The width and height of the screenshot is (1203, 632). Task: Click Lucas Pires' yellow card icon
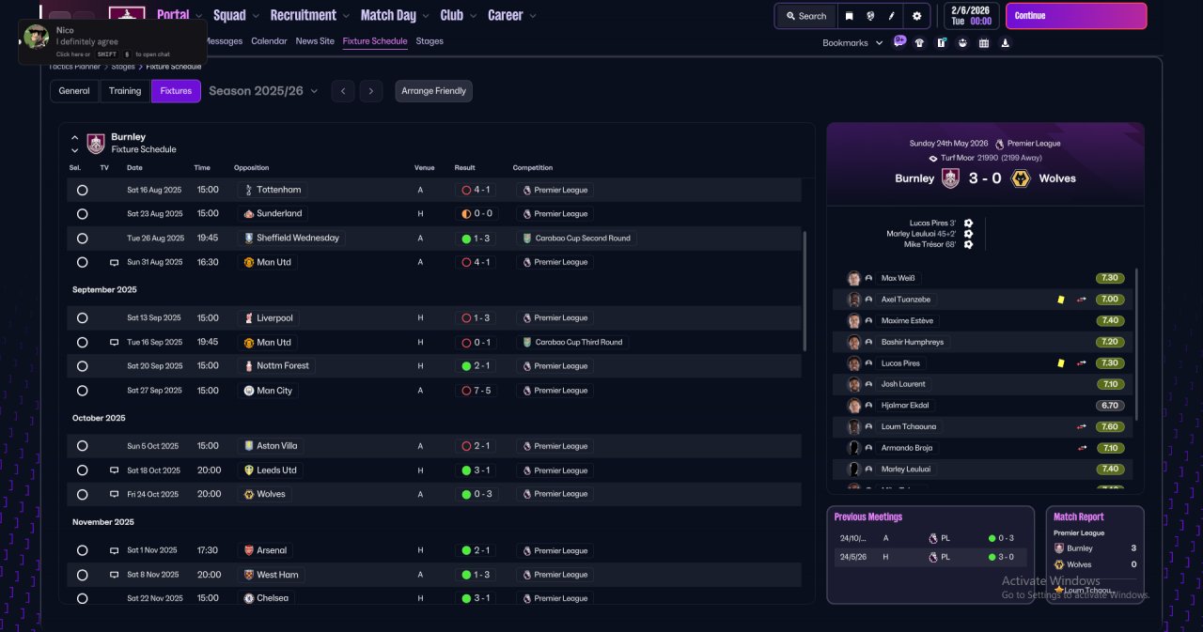click(x=1061, y=363)
